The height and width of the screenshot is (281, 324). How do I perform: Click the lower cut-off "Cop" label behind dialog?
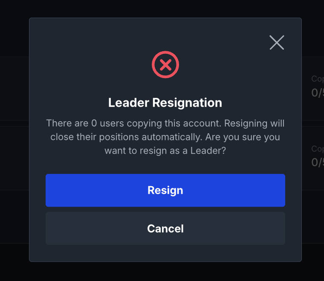tap(317, 149)
